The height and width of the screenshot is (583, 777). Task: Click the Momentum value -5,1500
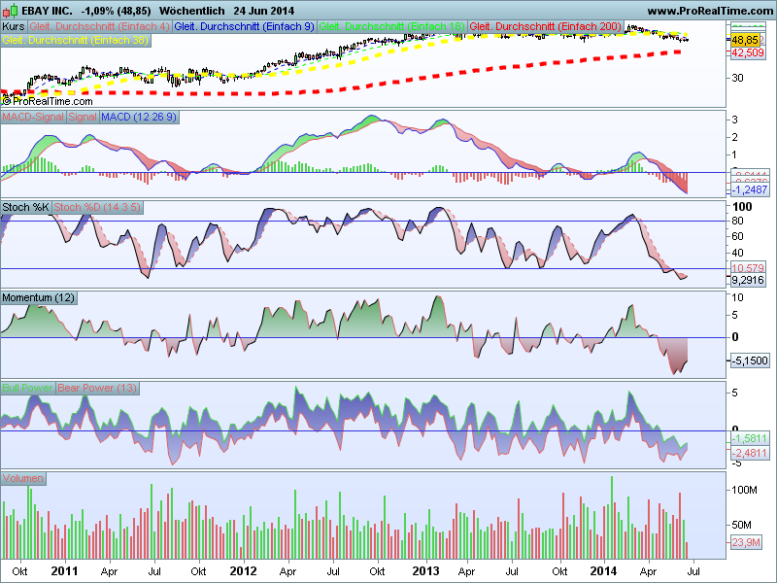click(x=750, y=360)
